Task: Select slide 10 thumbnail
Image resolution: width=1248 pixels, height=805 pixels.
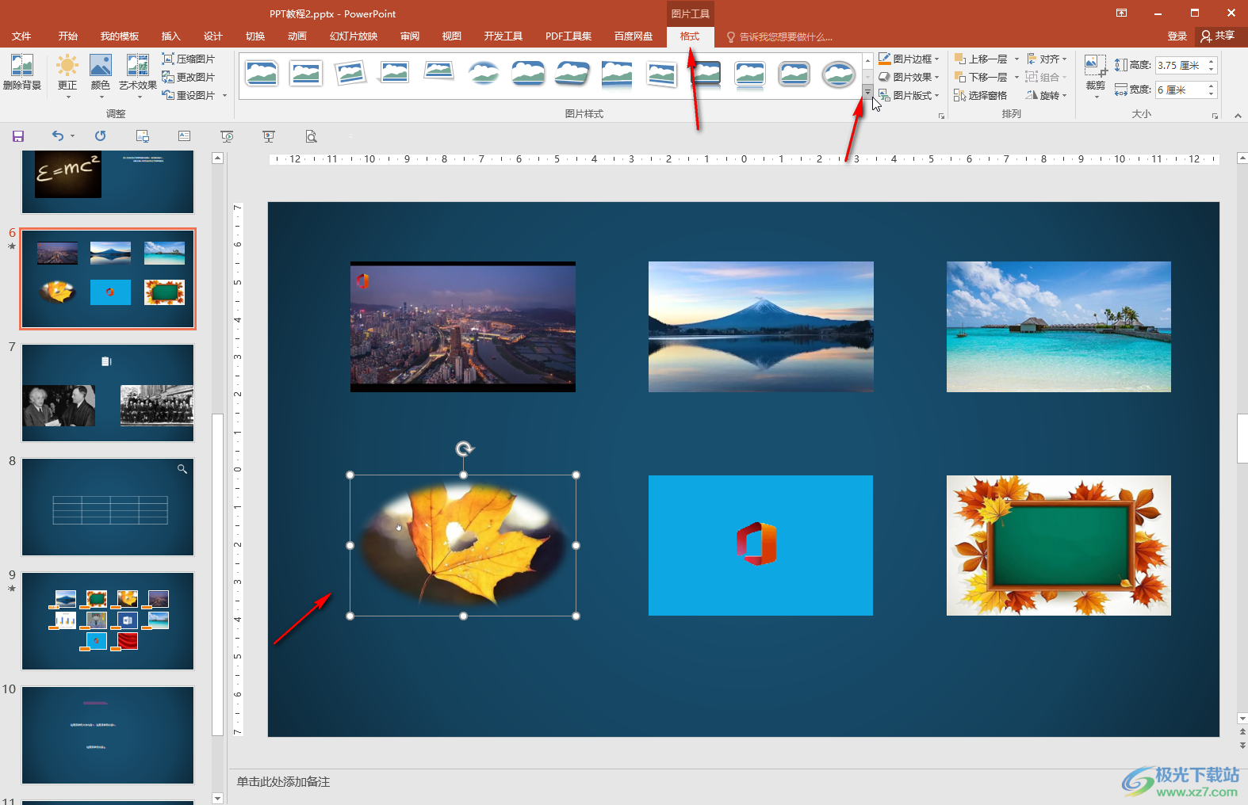Action: (x=108, y=735)
